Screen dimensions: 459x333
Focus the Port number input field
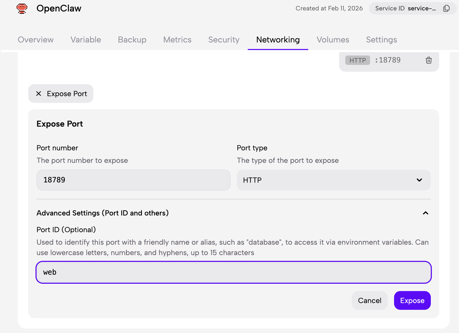click(x=133, y=180)
